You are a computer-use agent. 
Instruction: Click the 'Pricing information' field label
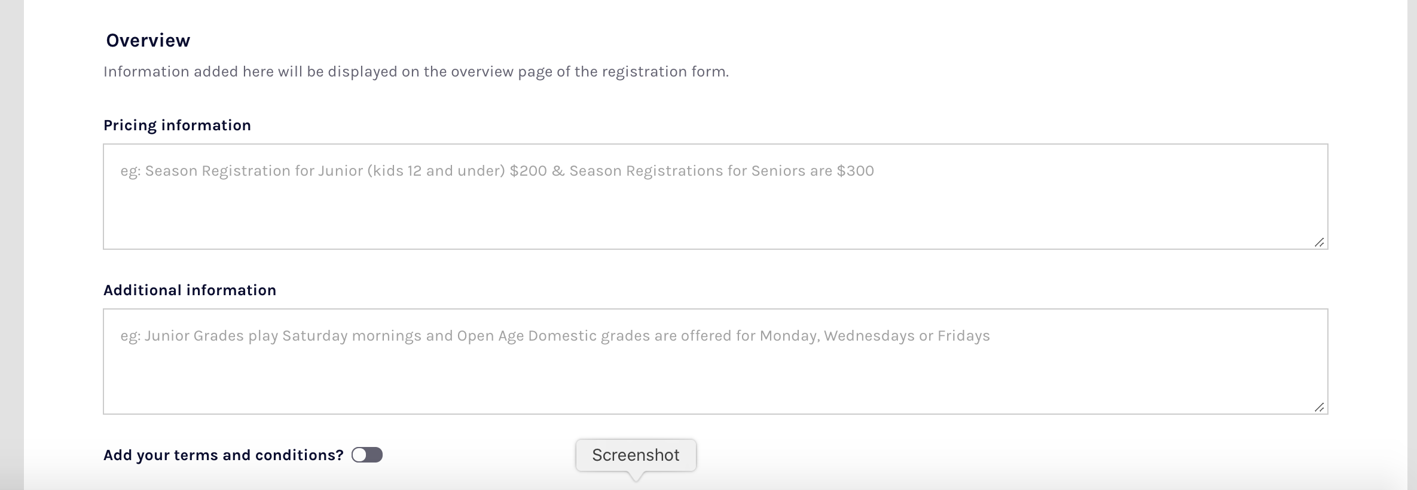(177, 125)
